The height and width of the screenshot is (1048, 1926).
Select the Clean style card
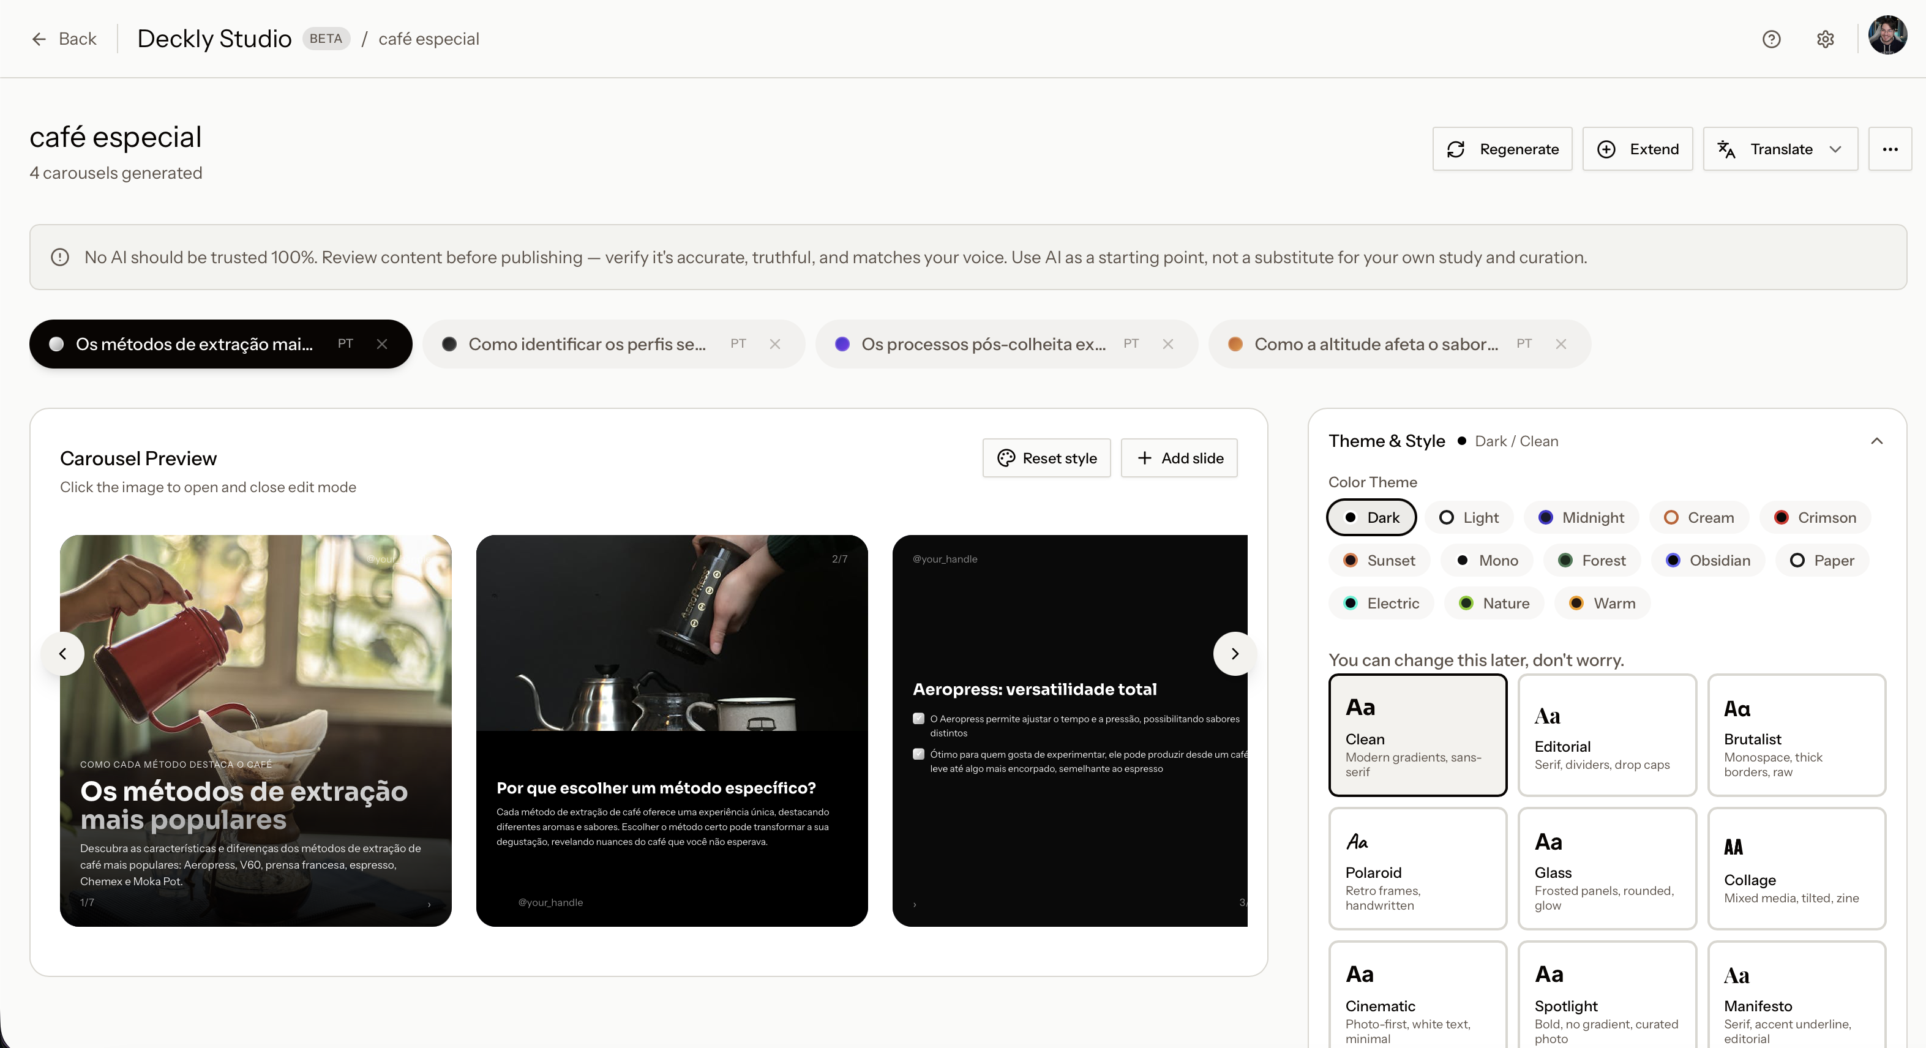click(1418, 735)
